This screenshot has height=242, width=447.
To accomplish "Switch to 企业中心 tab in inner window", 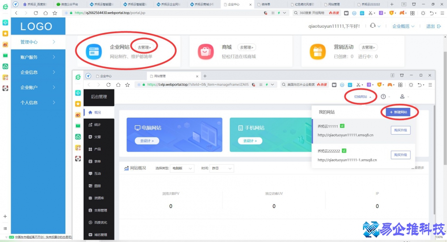I will [120, 76].
